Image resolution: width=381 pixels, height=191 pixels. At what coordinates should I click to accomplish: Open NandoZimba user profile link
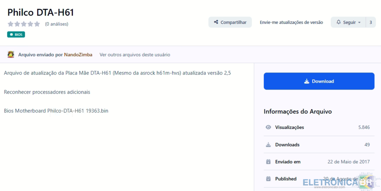coord(78,55)
